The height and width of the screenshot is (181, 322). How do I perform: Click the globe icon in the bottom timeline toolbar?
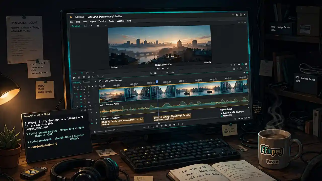[x=166, y=125]
